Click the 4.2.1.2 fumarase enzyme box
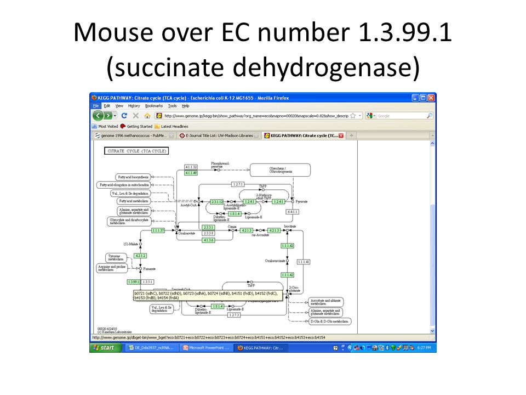Image resolution: width=526 pixels, height=395 pixels. pos(140,256)
